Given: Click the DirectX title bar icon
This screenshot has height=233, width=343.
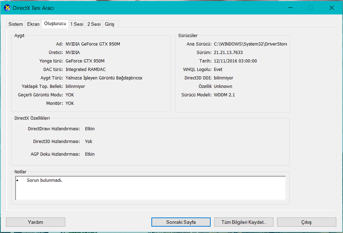Looking at the screenshot, I should tap(7, 8).
